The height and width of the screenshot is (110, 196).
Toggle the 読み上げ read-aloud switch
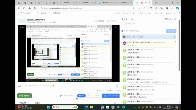(x=174, y=19)
